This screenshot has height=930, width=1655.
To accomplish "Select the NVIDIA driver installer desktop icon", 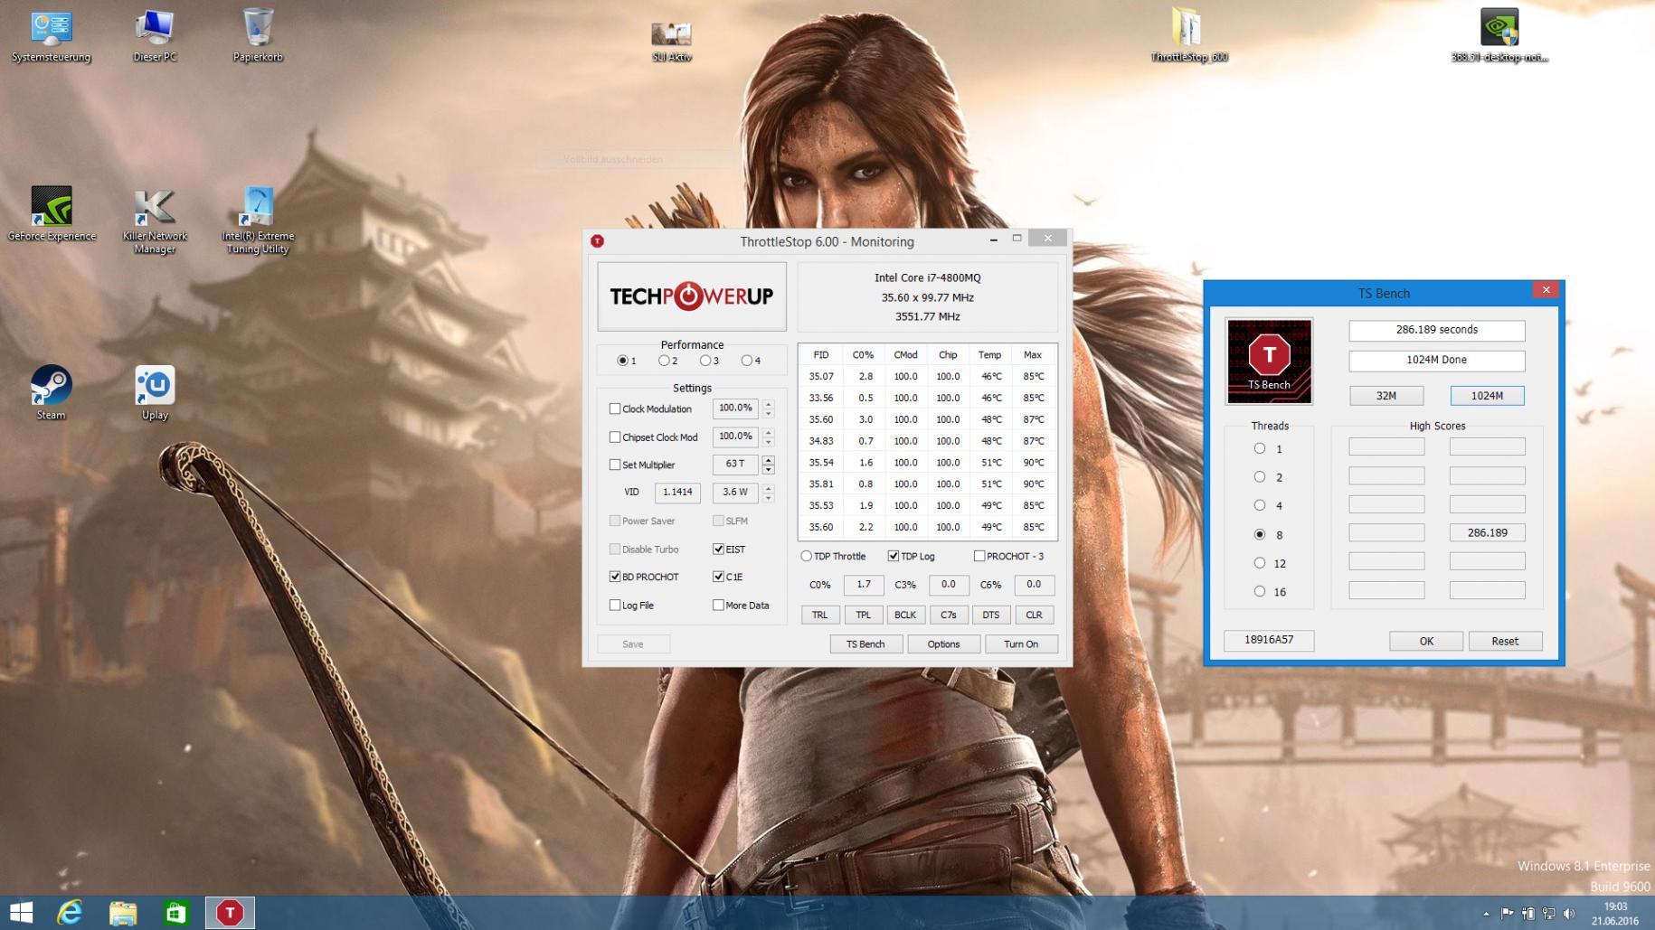I will coord(1499,36).
